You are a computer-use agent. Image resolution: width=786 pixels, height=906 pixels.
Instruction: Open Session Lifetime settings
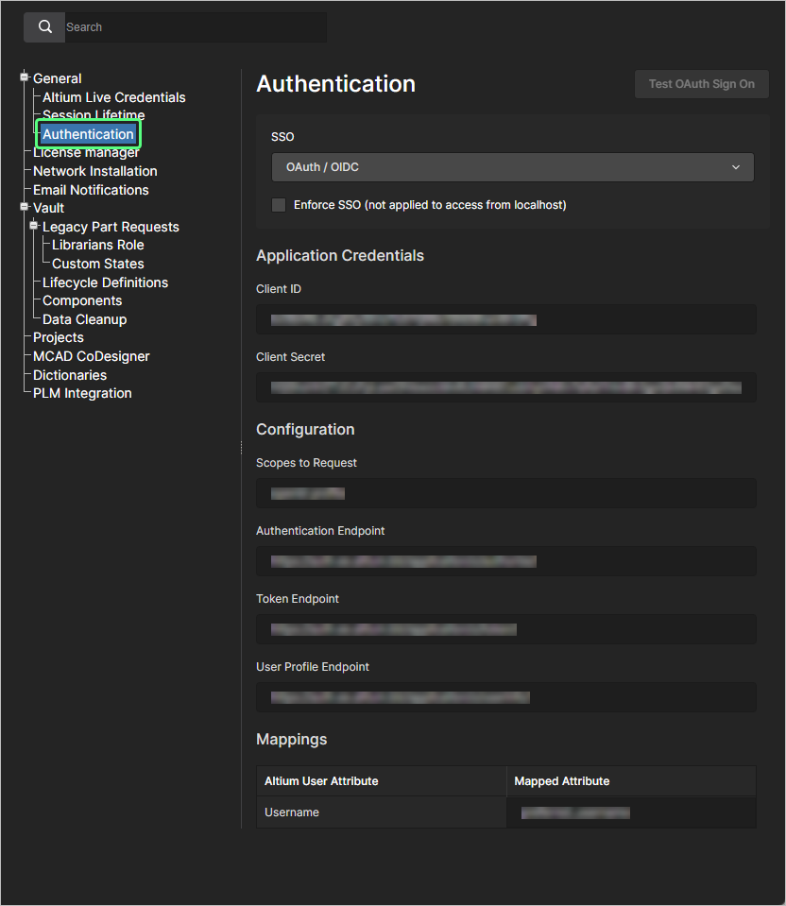click(94, 114)
